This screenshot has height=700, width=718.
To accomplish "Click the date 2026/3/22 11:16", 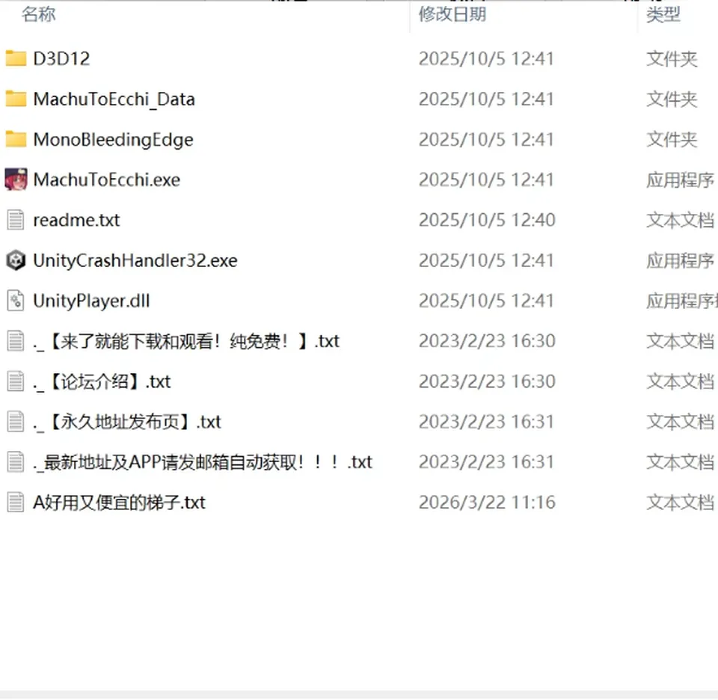I will [487, 503].
